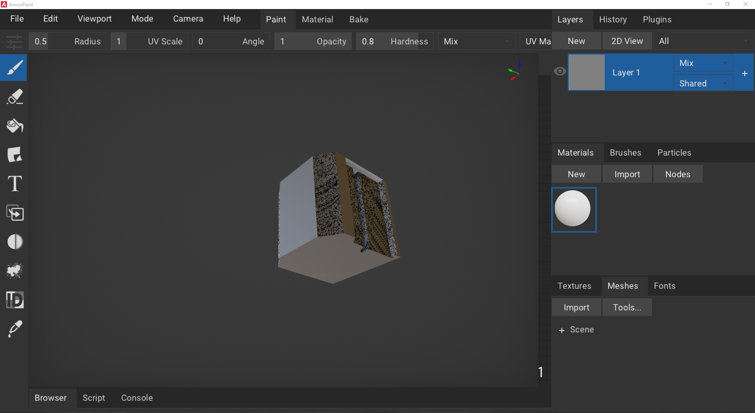
Task: Select the Eraser tool
Action: click(14, 97)
